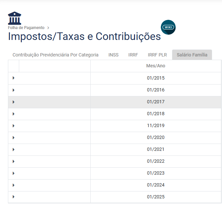The width and height of the screenshot is (222, 204).
Task: Switch to the IRRF PLR tab
Action: 157,55
